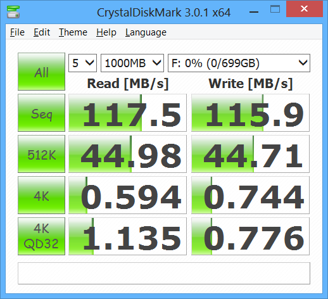This screenshot has height=299, width=328.
Task: Open the Help menu
Action: point(106,32)
